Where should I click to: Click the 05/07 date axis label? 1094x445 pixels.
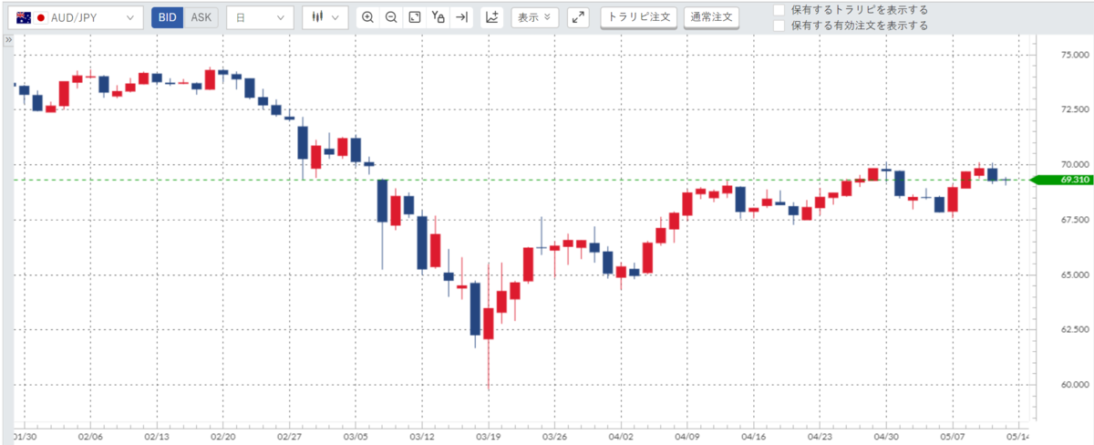(952, 437)
